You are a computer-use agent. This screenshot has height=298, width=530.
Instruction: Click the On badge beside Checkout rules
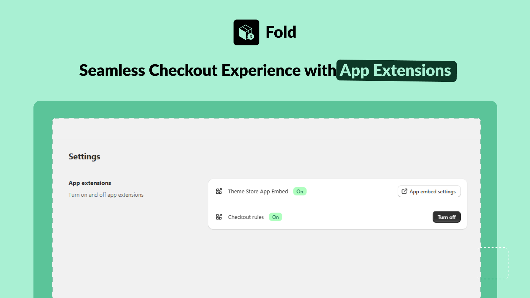275,217
